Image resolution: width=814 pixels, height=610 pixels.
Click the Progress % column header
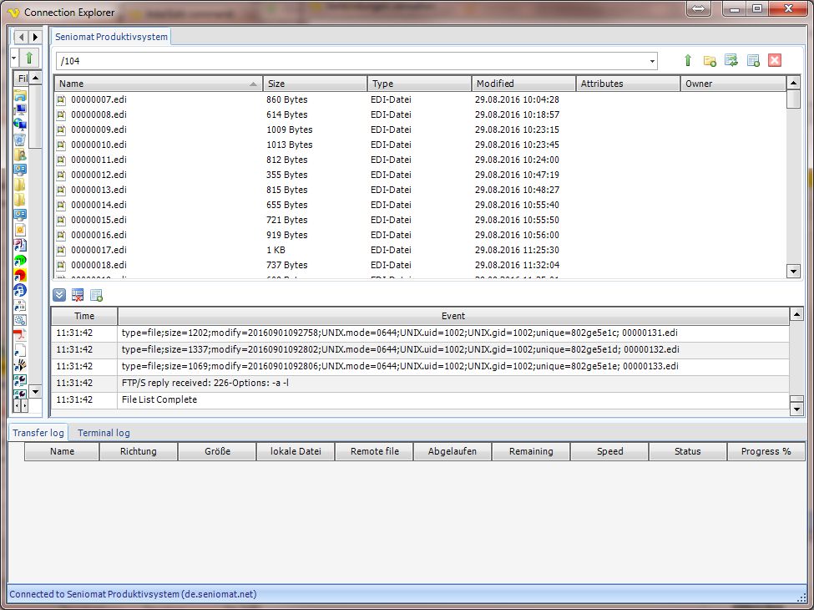766,451
